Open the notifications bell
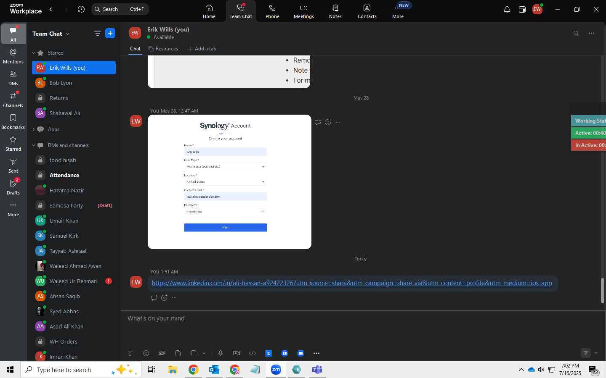Viewport: 606px width, 378px height. [507, 9]
